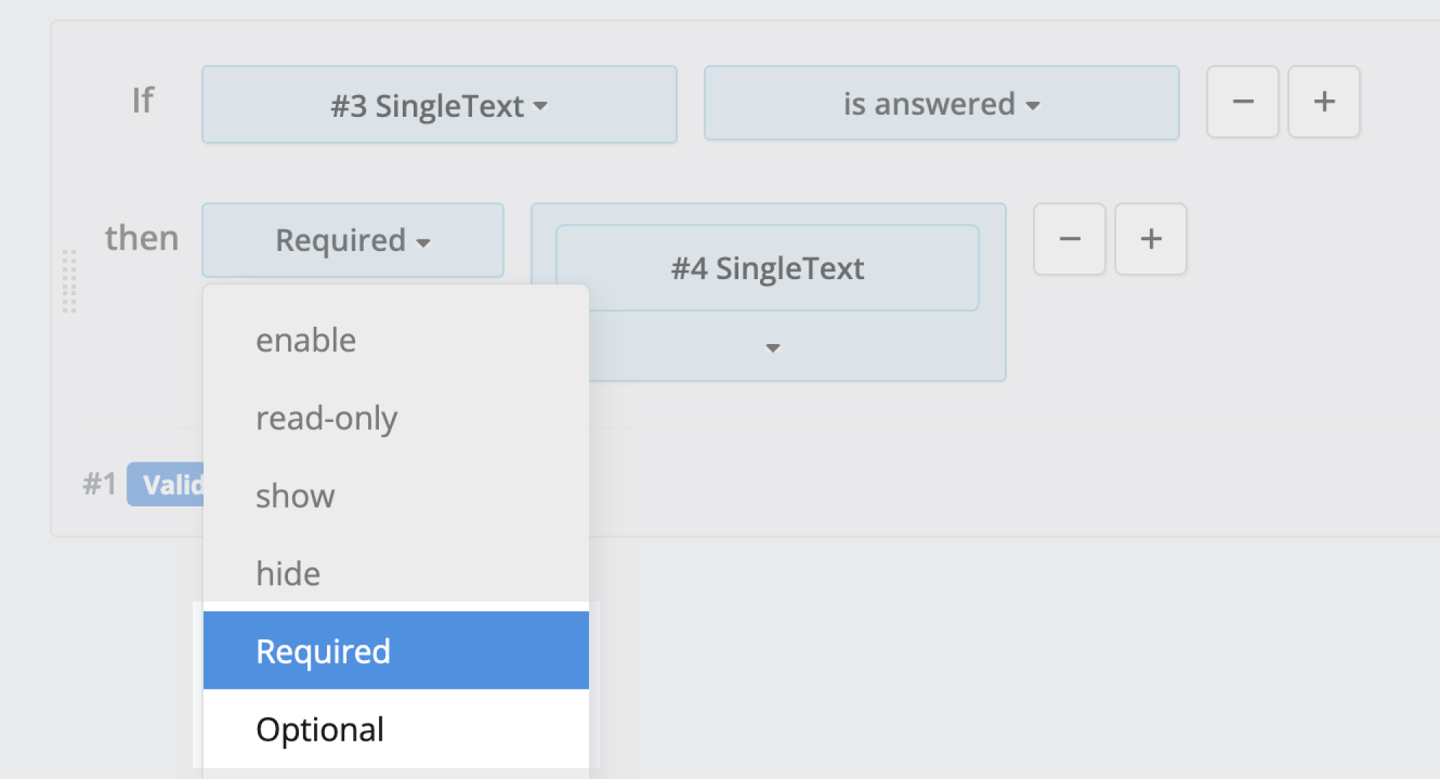Click the 'then' action label
Screen dimensions: 1440x779
[141, 238]
